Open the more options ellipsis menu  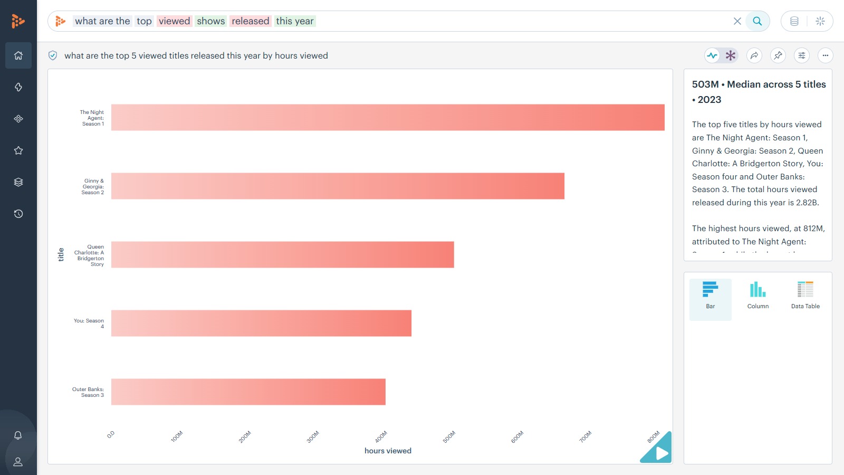click(x=826, y=55)
